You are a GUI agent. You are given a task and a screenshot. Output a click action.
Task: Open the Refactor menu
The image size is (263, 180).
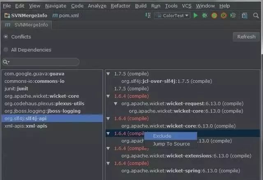click(x=120, y=6)
